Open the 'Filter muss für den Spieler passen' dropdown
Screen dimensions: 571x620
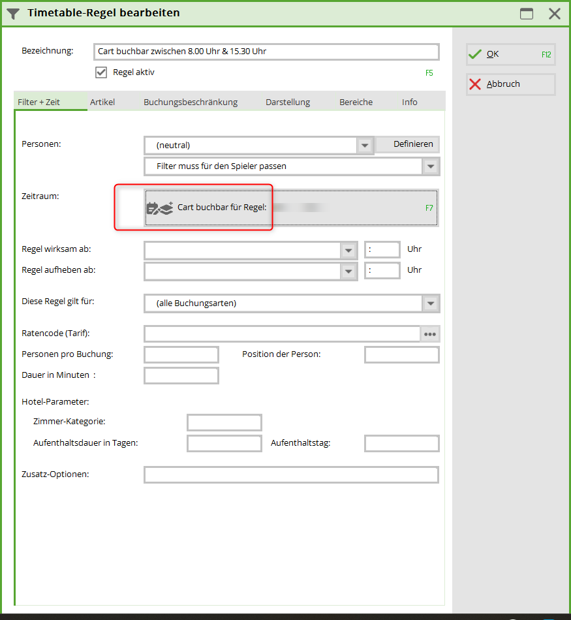431,166
